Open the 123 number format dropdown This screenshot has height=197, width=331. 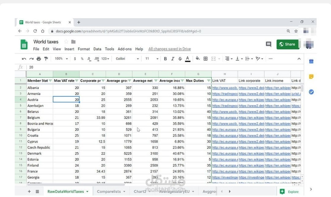click(x=105, y=59)
